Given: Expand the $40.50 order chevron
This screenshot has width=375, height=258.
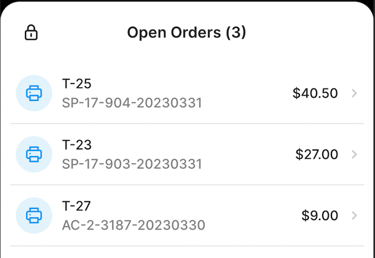Looking at the screenshot, I should point(354,93).
